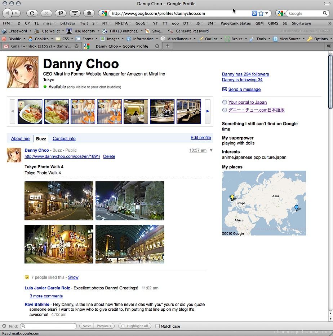
Task: Go to the browser home page
Action: 89,13
